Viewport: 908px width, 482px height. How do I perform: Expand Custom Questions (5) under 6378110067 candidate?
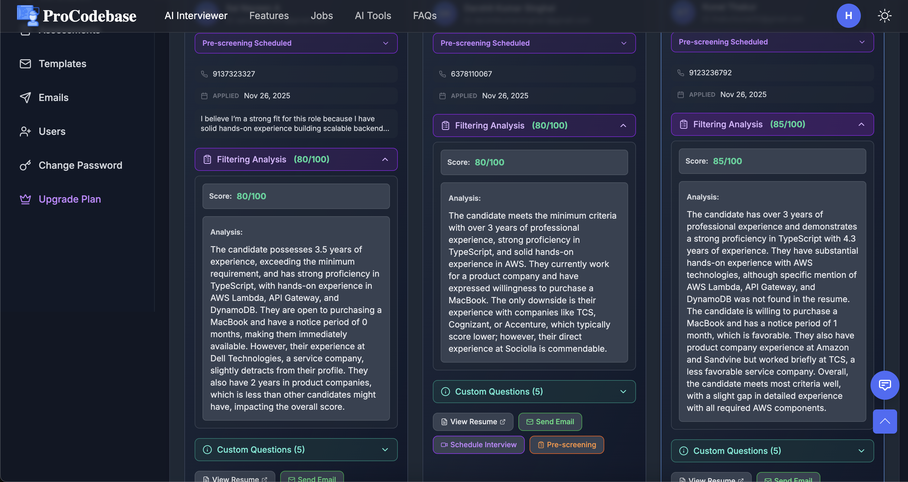click(534, 391)
